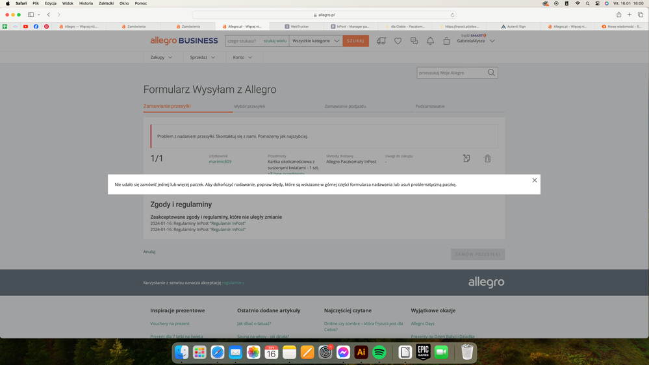Open the Plik menu
The width and height of the screenshot is (649, 365).
(36, 3)
